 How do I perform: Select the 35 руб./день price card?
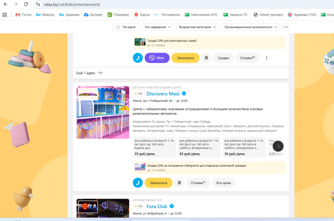click(154, 147)
